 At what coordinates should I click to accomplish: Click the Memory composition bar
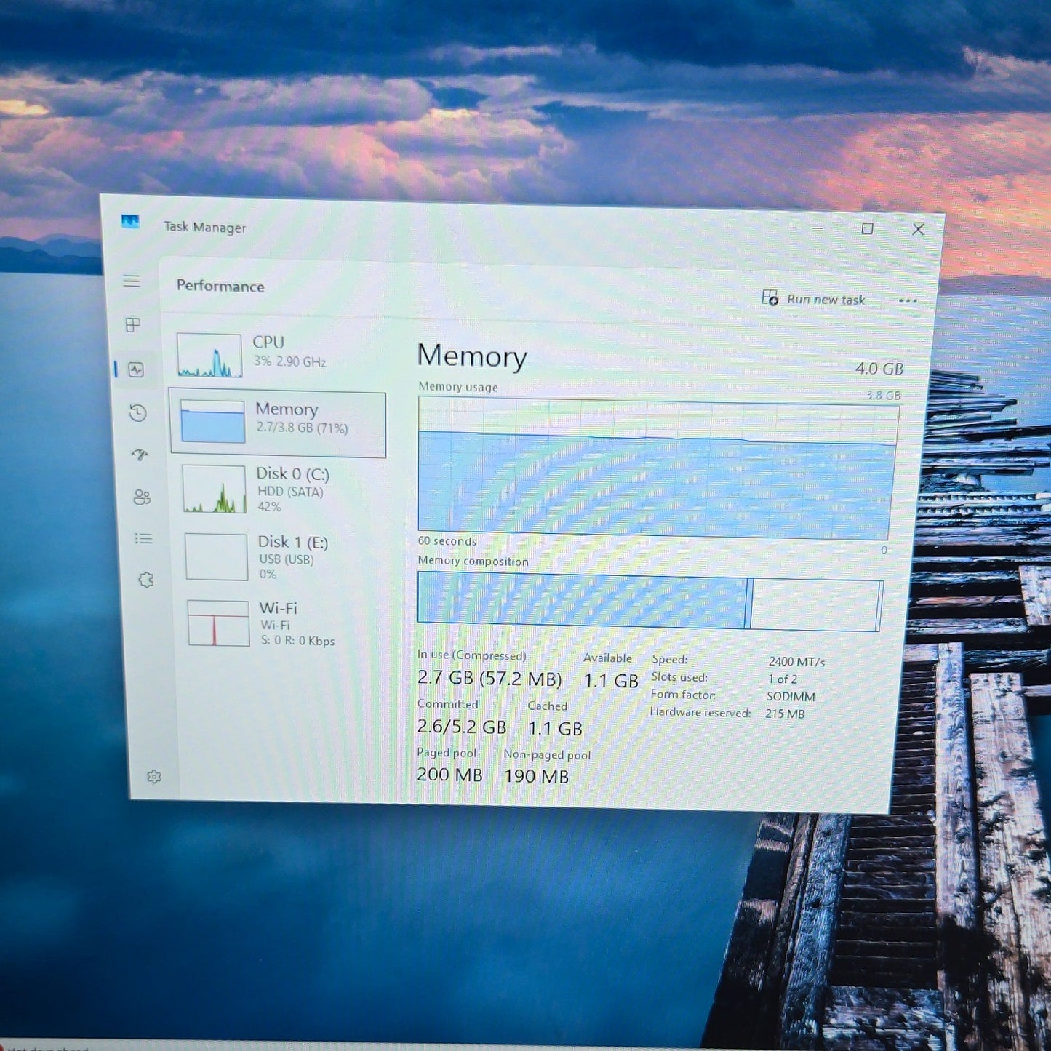coord(650,602)
